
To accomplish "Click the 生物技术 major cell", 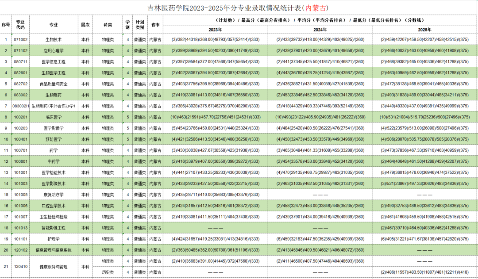I will (54, 40).
